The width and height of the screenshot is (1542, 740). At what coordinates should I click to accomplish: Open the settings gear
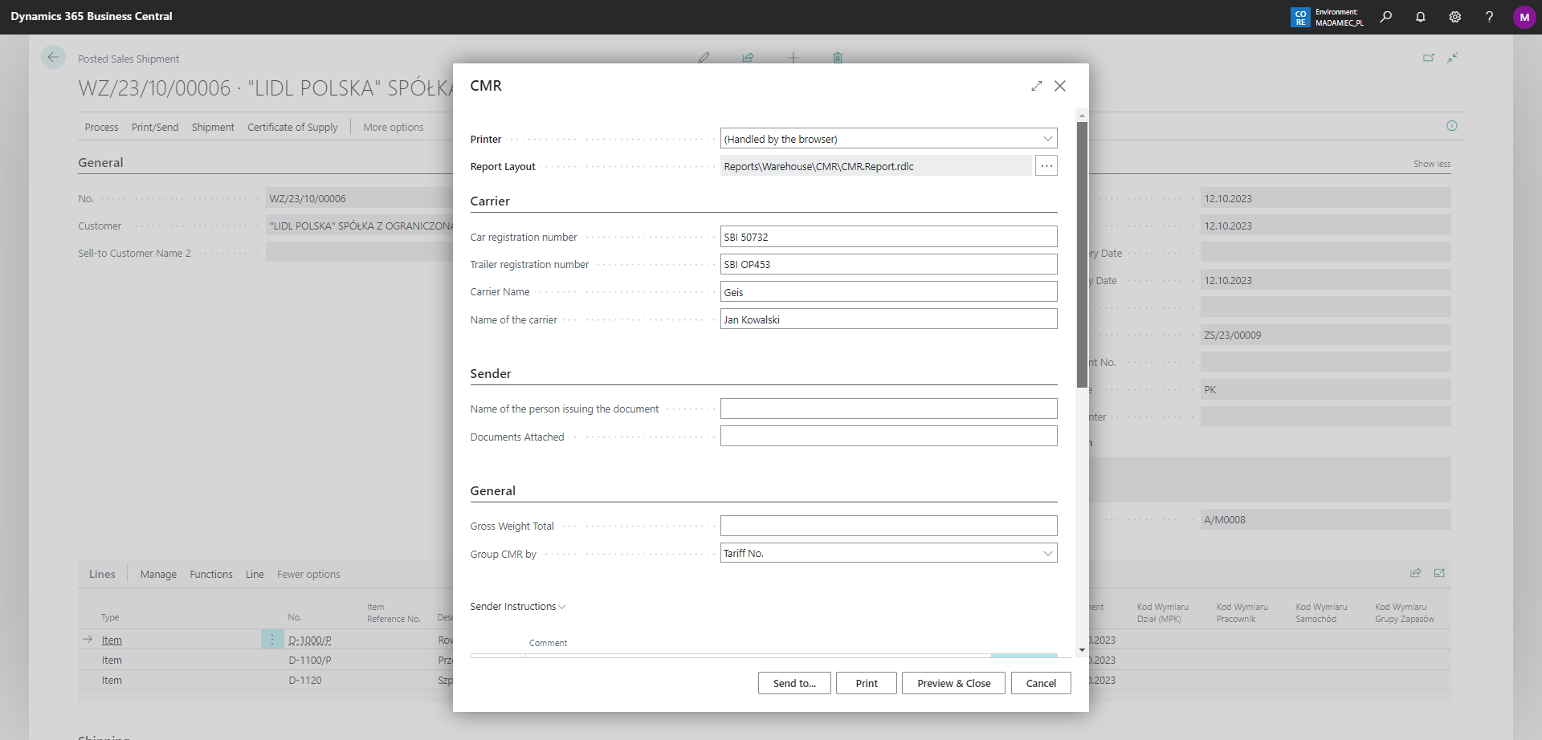pos(1454,17)
